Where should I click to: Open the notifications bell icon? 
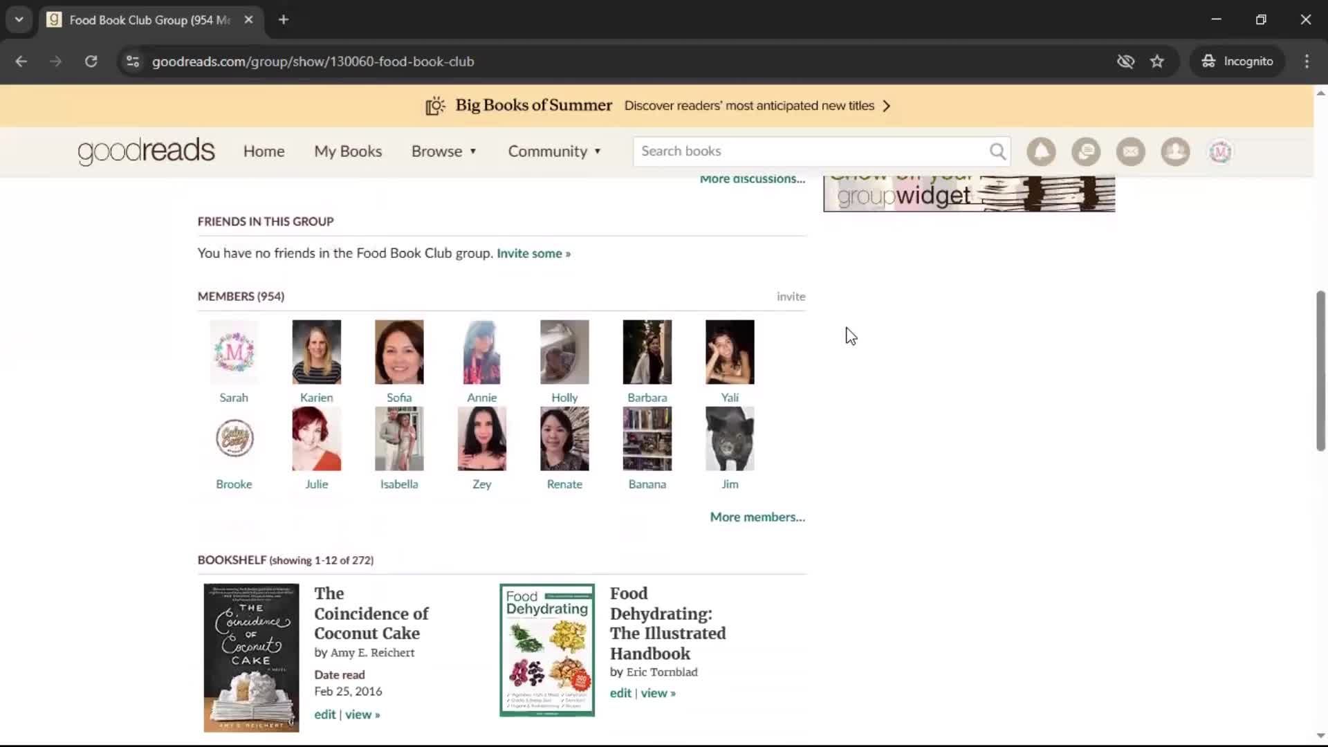[1041, 151]
